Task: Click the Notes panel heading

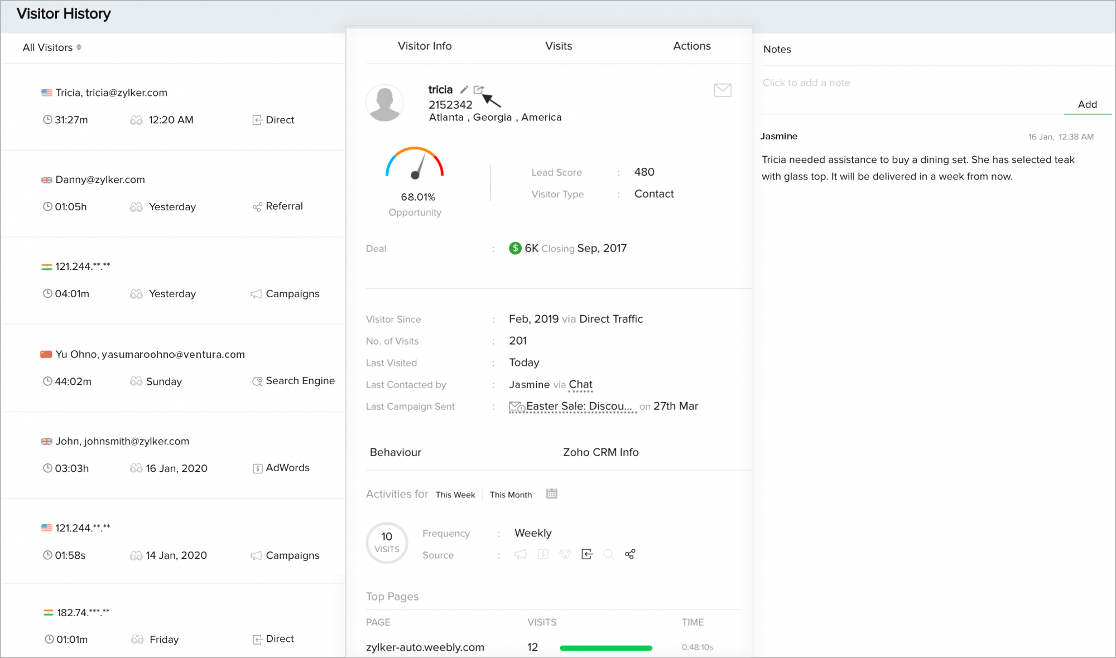Action: pyautogui.click(x=777, y=49)
